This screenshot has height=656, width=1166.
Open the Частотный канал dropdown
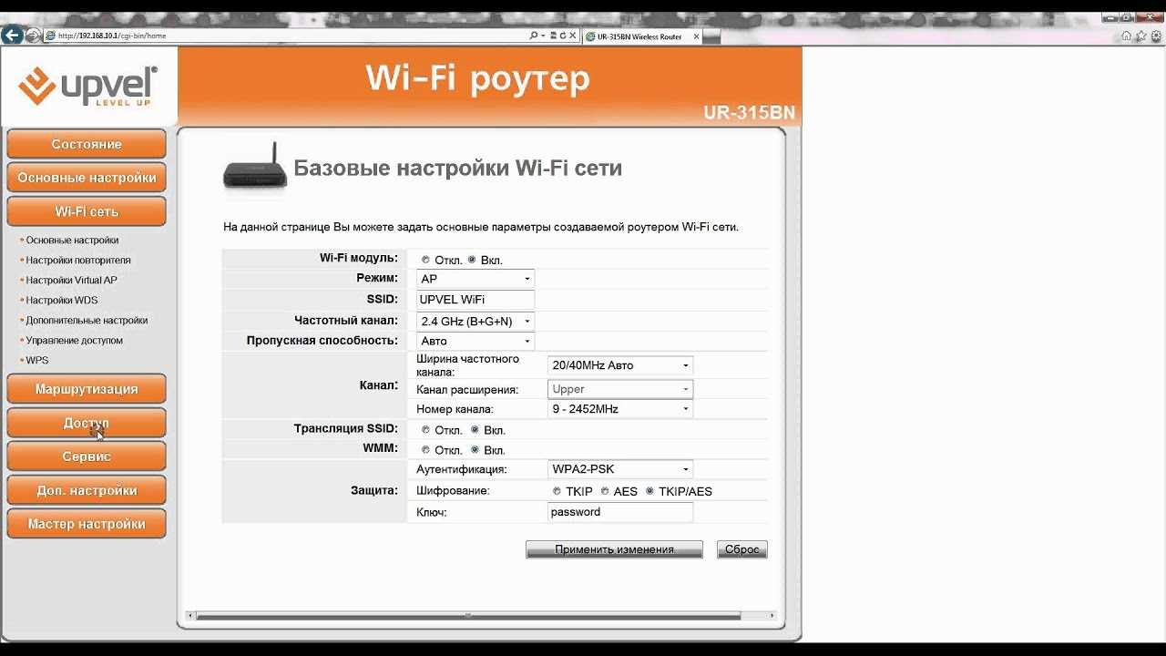point(476,322)
